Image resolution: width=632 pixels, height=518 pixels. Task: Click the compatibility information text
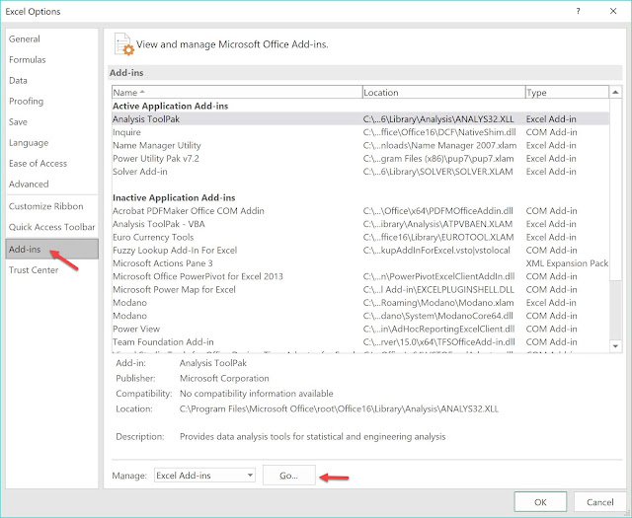tap(257, 394)
